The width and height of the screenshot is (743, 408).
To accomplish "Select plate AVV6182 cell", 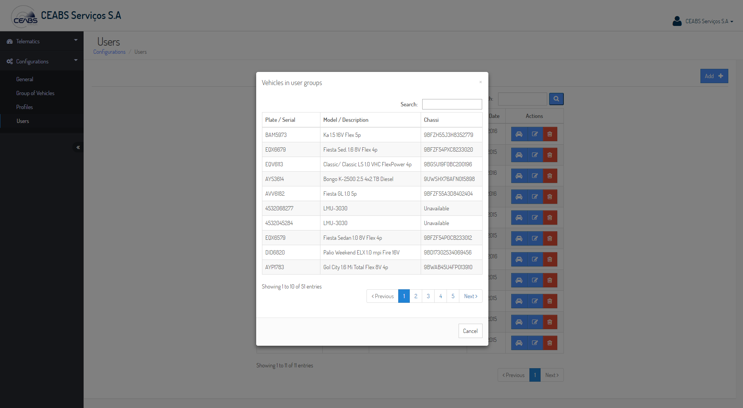I will pyautogui.click(x=291, y=194).
